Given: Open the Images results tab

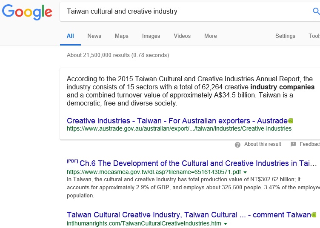Looking at the screenshot, I should point(151,36).
